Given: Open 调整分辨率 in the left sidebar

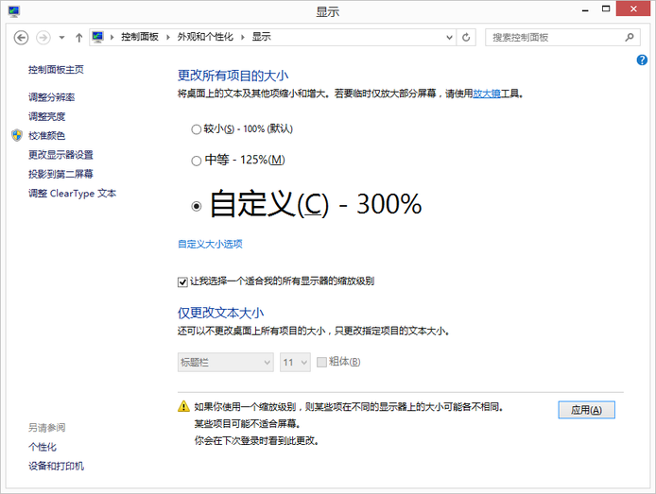Looking at the screenshot, I should coord(52,97).
